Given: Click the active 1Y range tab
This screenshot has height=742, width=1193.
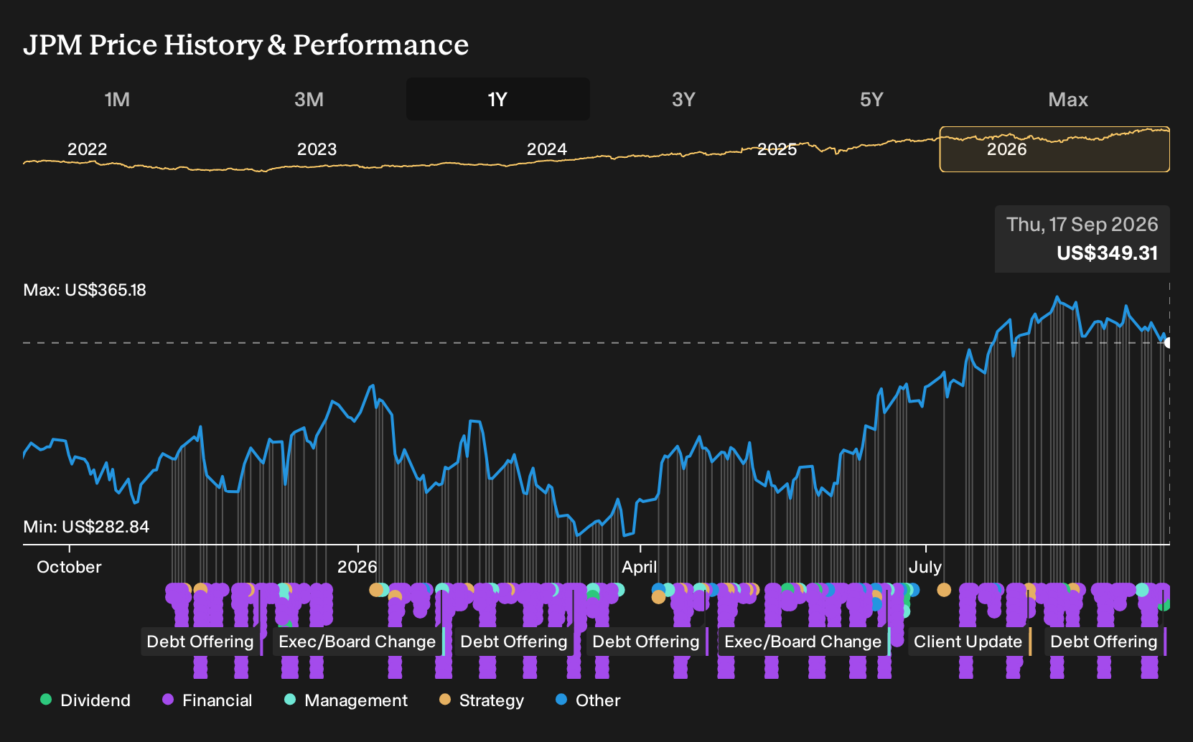Looking at the screenshot, I should (497, 99).
